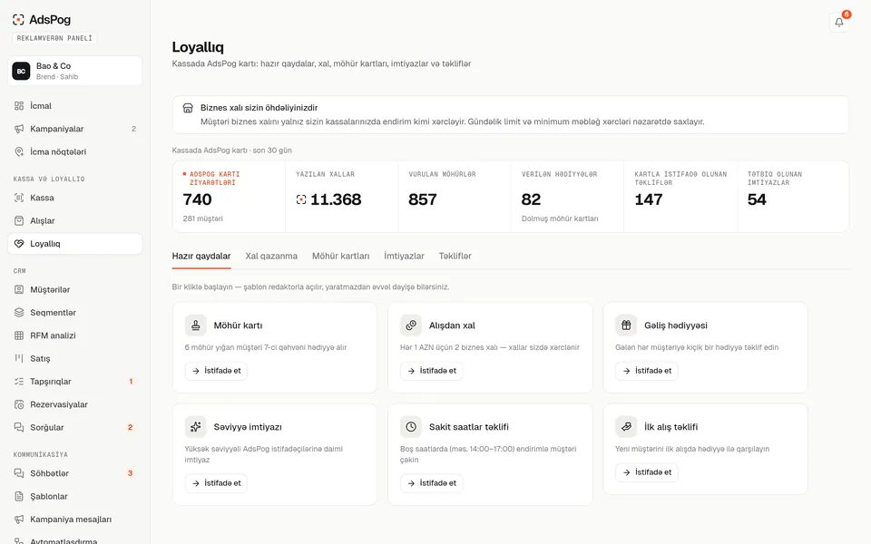871x544 pixels.
Task: Click the 11.368 Yazılan xallar value
Action: click(336, 199)
